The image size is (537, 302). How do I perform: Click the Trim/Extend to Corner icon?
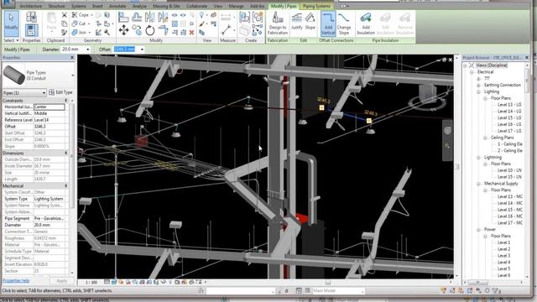click(164, 30)
